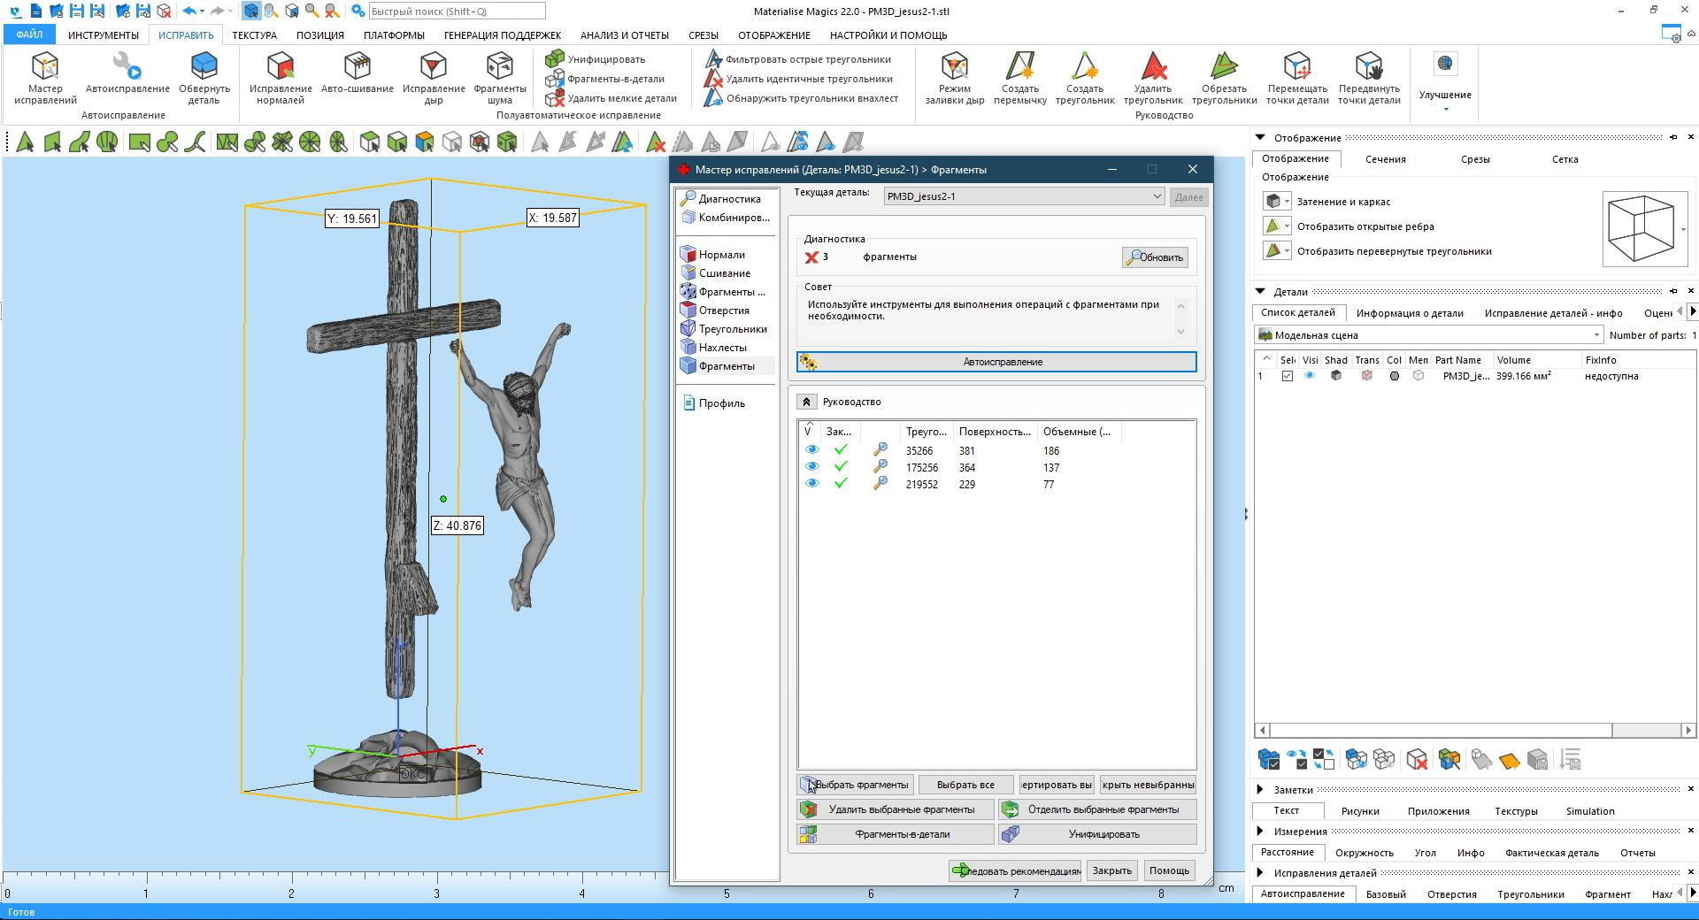Open the Мастер исправлений fix wizard tool

45,78
